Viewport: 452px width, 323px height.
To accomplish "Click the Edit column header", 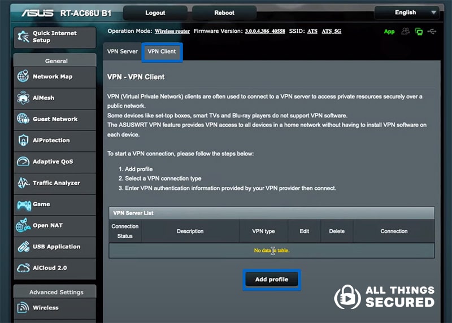I will coord(304,231).
